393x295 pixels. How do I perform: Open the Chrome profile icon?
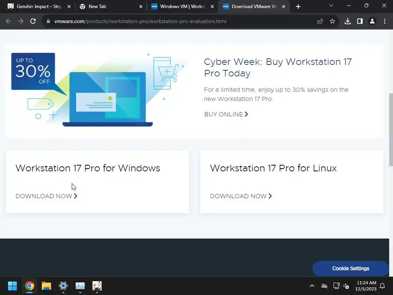point(372,22)
